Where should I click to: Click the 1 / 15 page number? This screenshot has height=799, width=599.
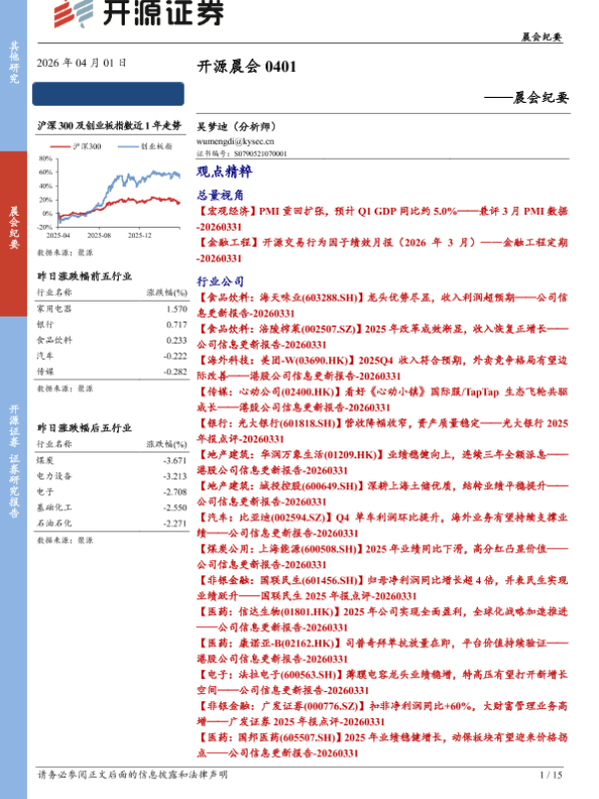[x=551, y=775]
